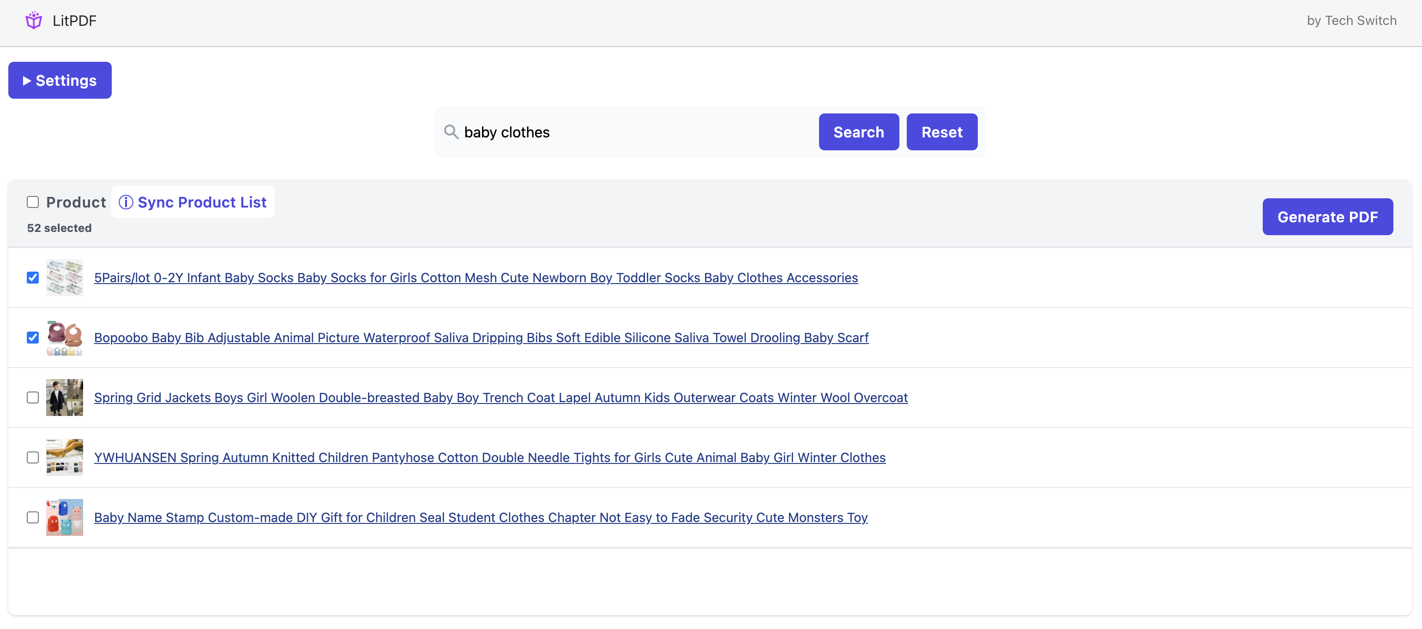Click the Generate PDF button
Screen dimensions: 1422x629
(x=1327, y=217)
